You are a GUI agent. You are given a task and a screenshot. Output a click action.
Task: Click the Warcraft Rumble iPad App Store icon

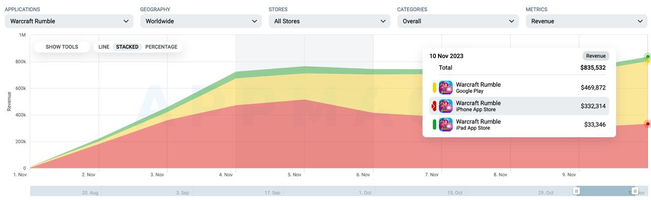[x=446, y=124]
